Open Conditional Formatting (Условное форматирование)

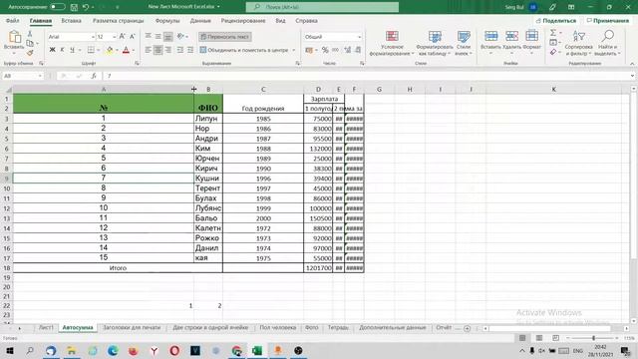pyautogui.click(x=392, y=43)
